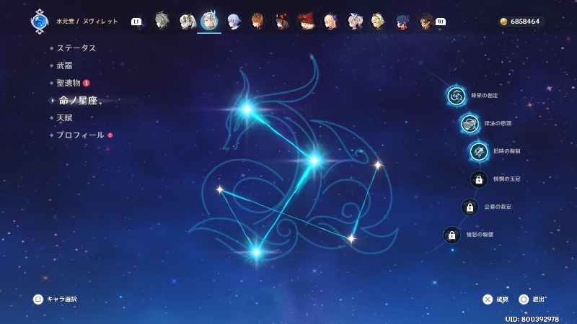Select the dark-skinned brown-haired portrait beside R1

coord(426,22)
